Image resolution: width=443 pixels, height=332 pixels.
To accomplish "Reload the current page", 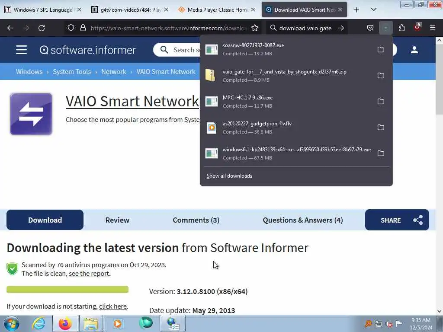I will pos(42,28).
